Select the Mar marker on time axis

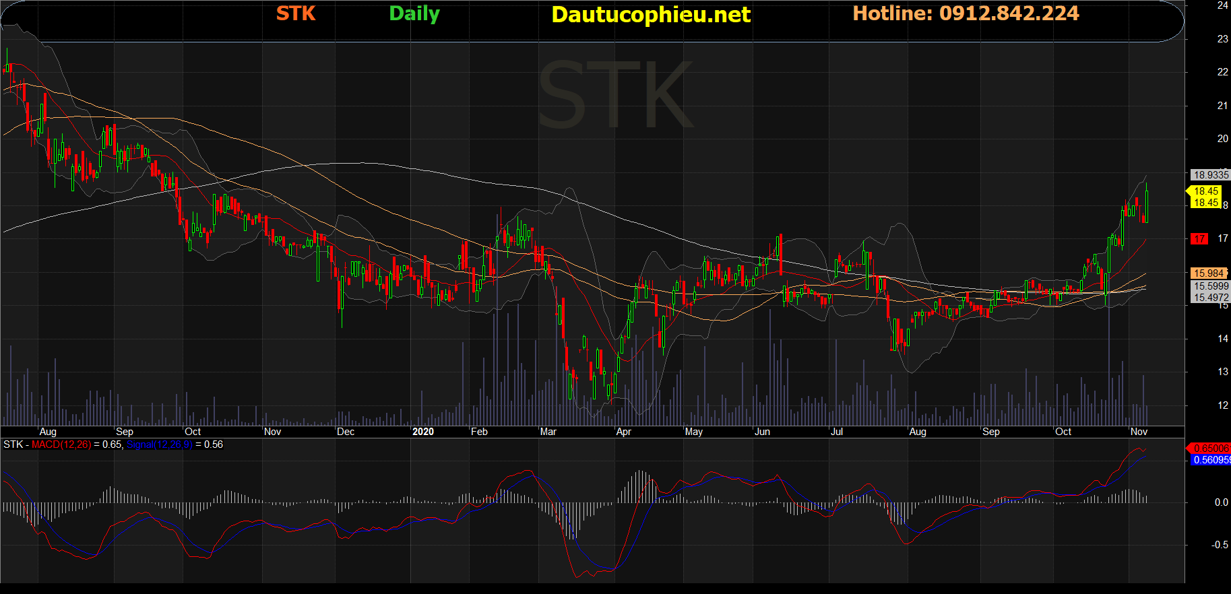tap(548, 432)
